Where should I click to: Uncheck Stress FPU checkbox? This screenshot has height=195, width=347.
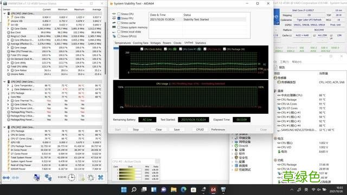pos(119,18)
